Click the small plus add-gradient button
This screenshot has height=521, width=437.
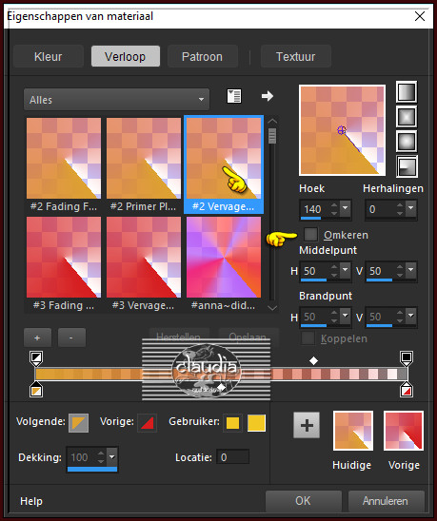(x=37, y=338)
